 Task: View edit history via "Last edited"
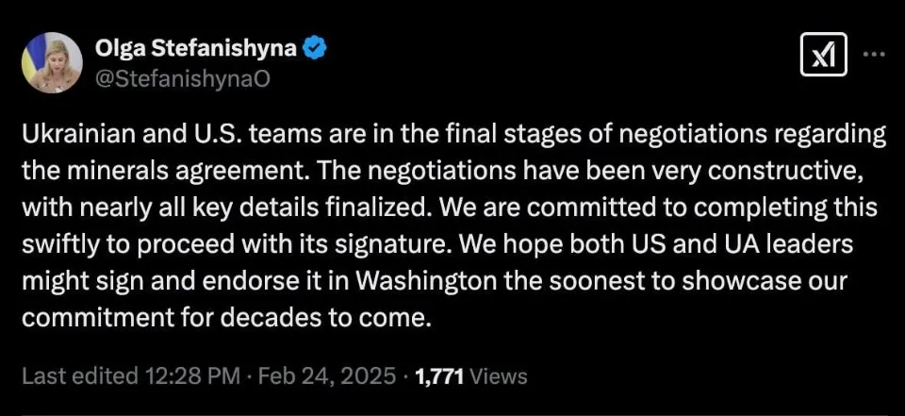pyautogui.click(x=79, y=376)
